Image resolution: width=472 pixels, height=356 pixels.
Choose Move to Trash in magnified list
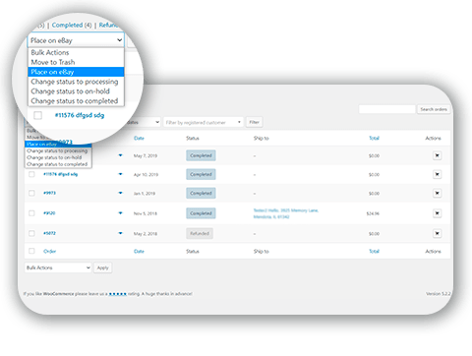pyautogui.click(x=76, y=62)
